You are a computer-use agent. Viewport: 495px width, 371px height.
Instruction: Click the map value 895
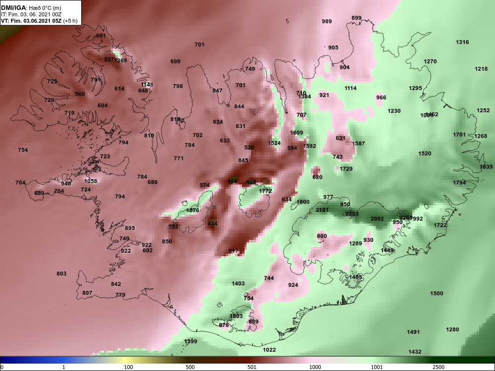click(x=130, y=229)
